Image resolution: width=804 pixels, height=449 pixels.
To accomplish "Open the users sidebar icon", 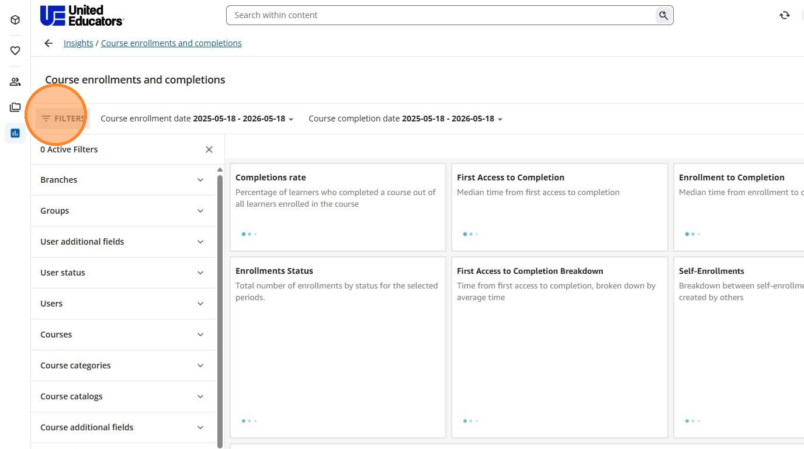I will pyautogui.click(x=15, y=82).
